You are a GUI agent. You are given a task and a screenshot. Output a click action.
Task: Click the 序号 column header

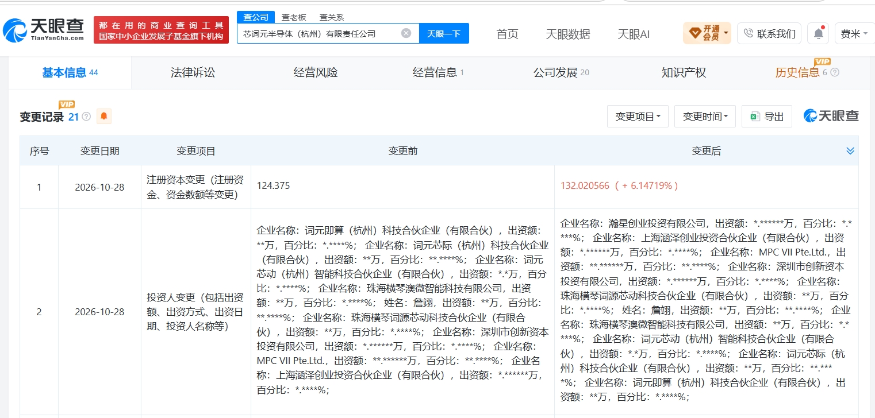pyautogui.click(x=39, y=151)
